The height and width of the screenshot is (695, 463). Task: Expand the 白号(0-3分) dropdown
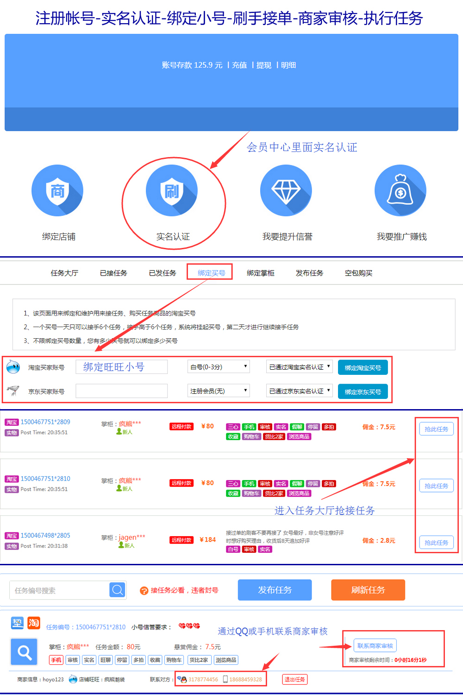tap(219, 366)
